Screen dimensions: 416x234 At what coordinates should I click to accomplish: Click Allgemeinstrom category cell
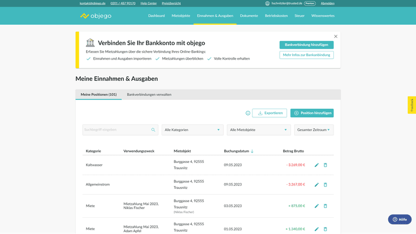click(98, 184)
